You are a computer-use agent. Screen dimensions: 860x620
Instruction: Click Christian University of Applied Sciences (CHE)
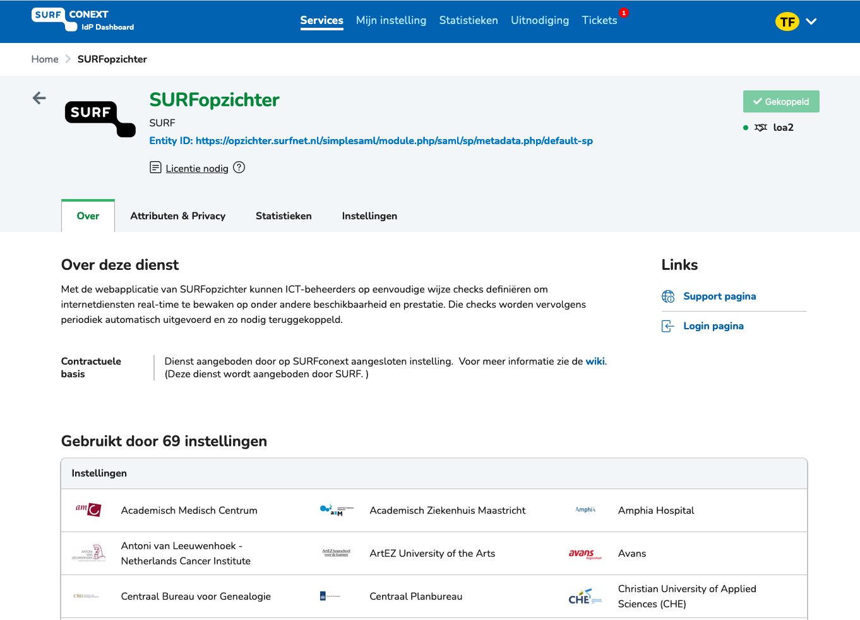[x=687, y=597]
